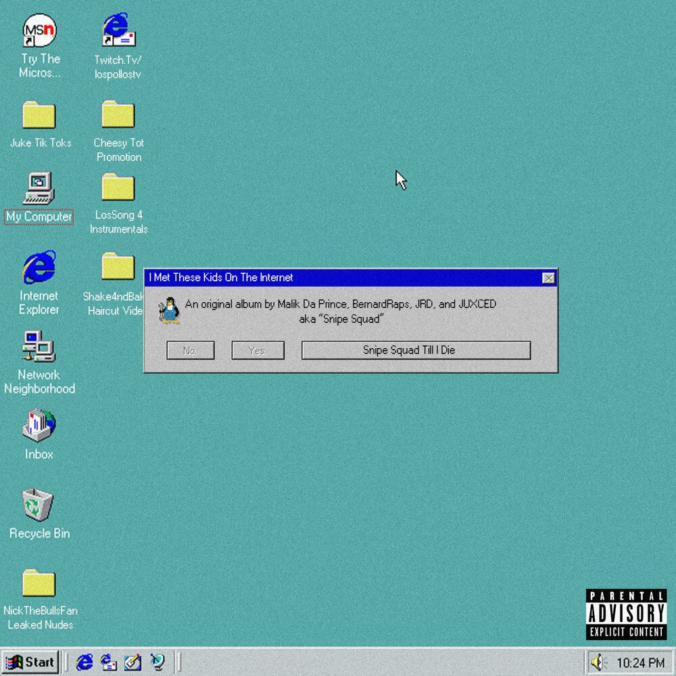Open the Cheesy Tot Promotion folder

click(117, 115)
